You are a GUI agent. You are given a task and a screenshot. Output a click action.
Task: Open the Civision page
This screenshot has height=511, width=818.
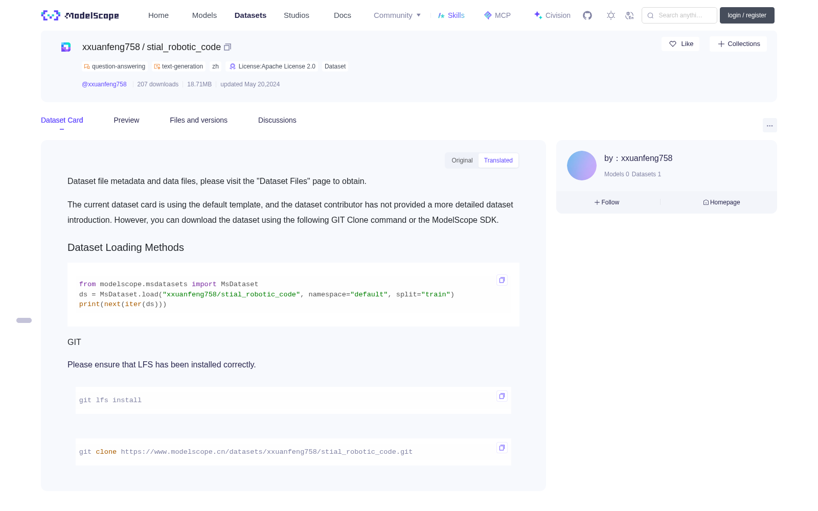click(552, 15)
